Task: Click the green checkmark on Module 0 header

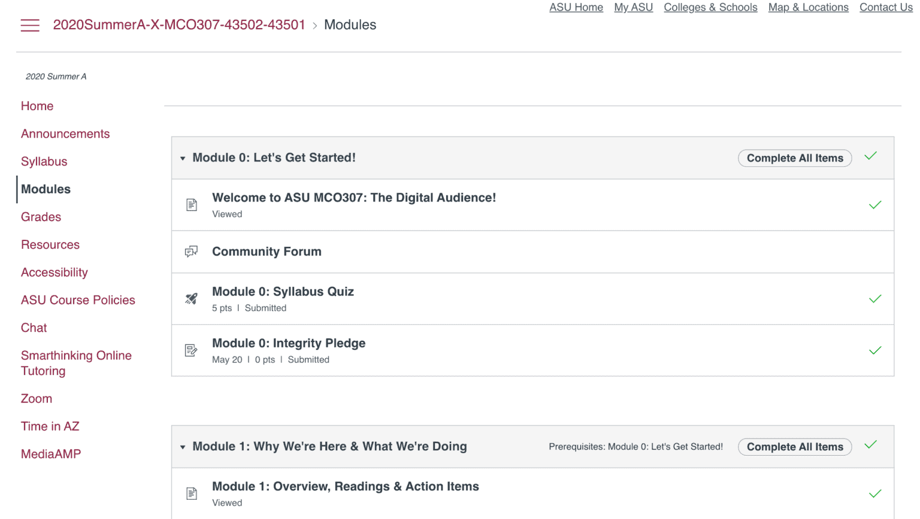Action: click(x=870, y=156)
